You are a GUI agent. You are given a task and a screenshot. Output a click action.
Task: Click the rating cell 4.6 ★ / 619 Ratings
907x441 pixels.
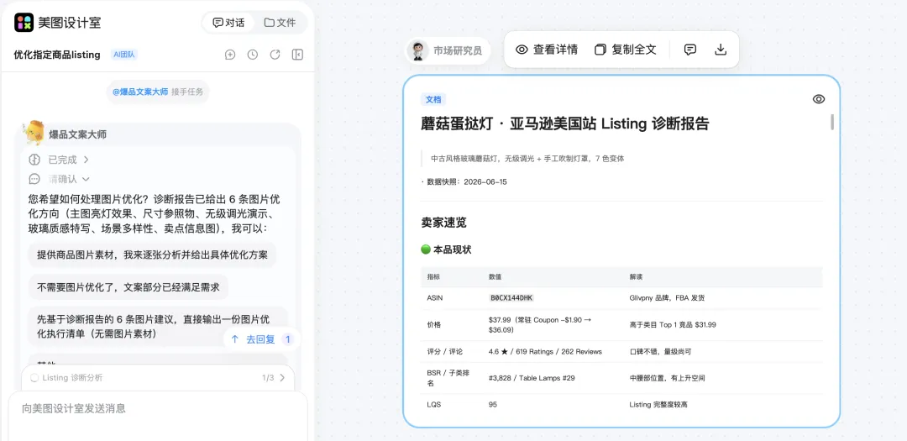[x=546, y=351]
